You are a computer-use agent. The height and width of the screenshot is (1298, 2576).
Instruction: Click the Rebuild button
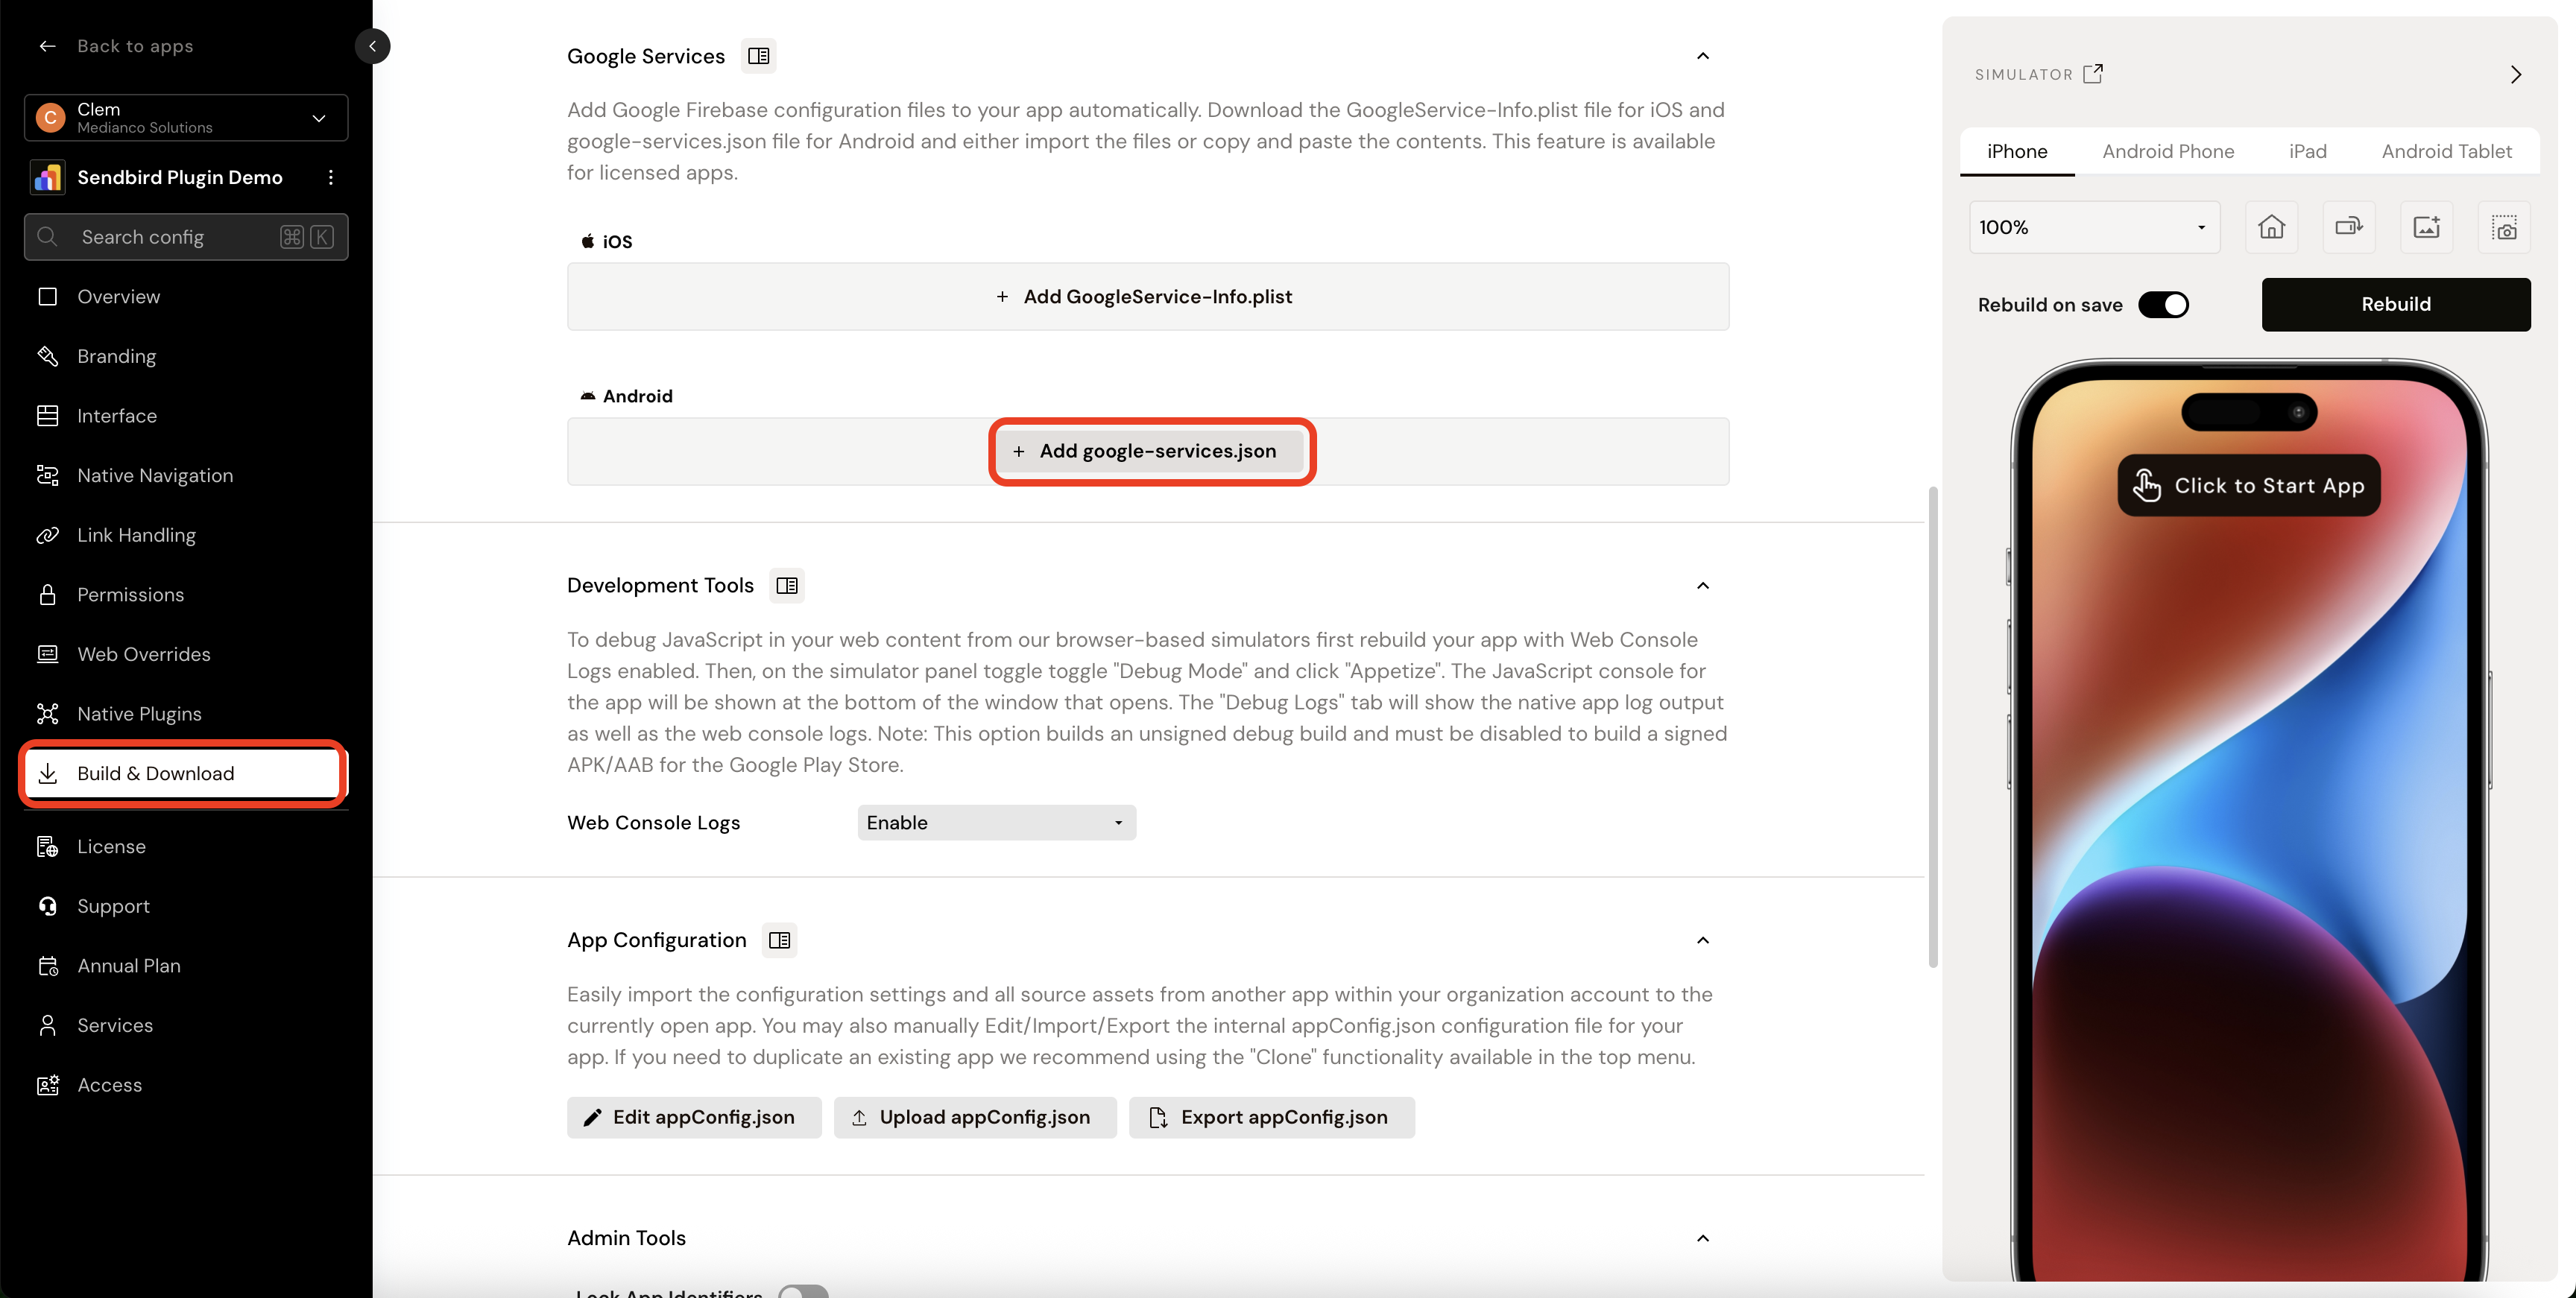coord(2395,304)
